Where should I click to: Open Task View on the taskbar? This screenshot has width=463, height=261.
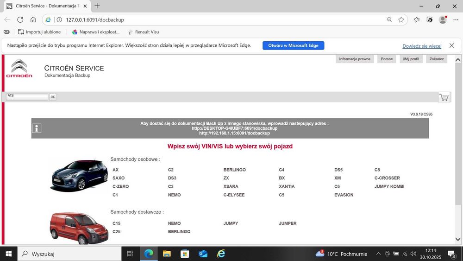tap(130, 254)
